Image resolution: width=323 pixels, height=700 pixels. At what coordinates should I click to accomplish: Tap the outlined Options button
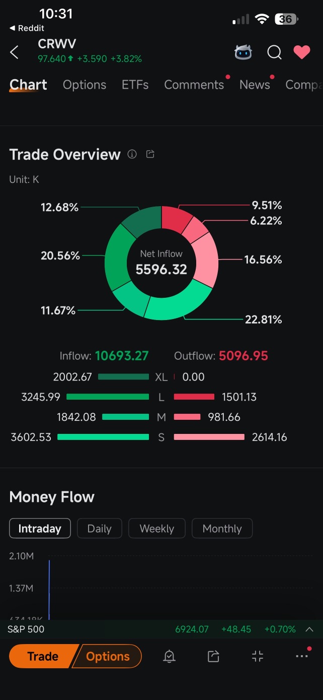[x=108, y=656]
